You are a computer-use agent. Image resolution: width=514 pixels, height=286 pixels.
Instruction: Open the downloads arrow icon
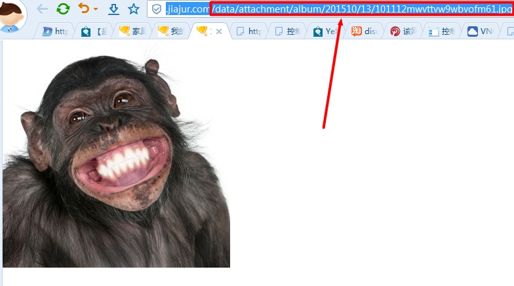click(114, 9)
